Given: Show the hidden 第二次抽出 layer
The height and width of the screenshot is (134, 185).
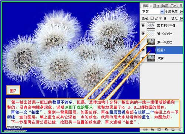Looking at the screenshot, I should (x=143, y=42).
